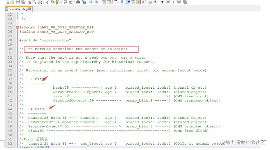Save the current file with the floppy icon
This screenshot has height=150, width=270.
click(x=18, y=2)
